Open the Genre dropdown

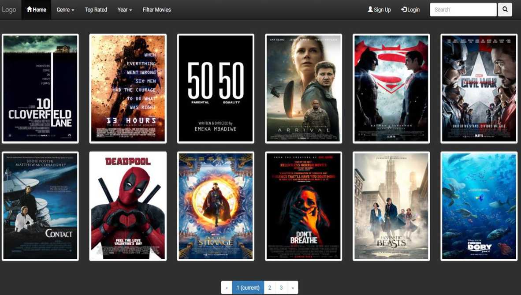click(64, 9)
